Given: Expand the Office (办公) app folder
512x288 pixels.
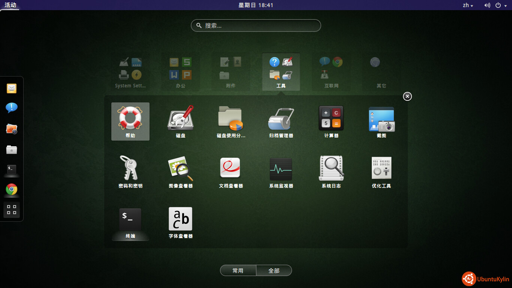Looking at the screenshot, I should click(180, 71).
